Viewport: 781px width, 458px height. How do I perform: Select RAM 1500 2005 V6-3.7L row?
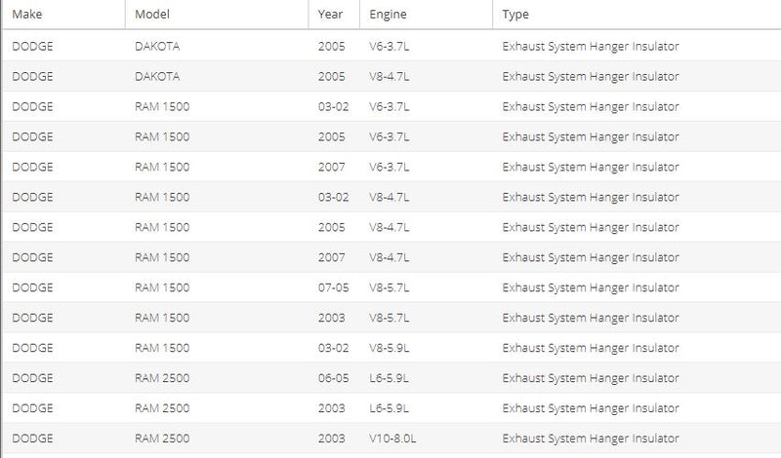click(391, 136)
